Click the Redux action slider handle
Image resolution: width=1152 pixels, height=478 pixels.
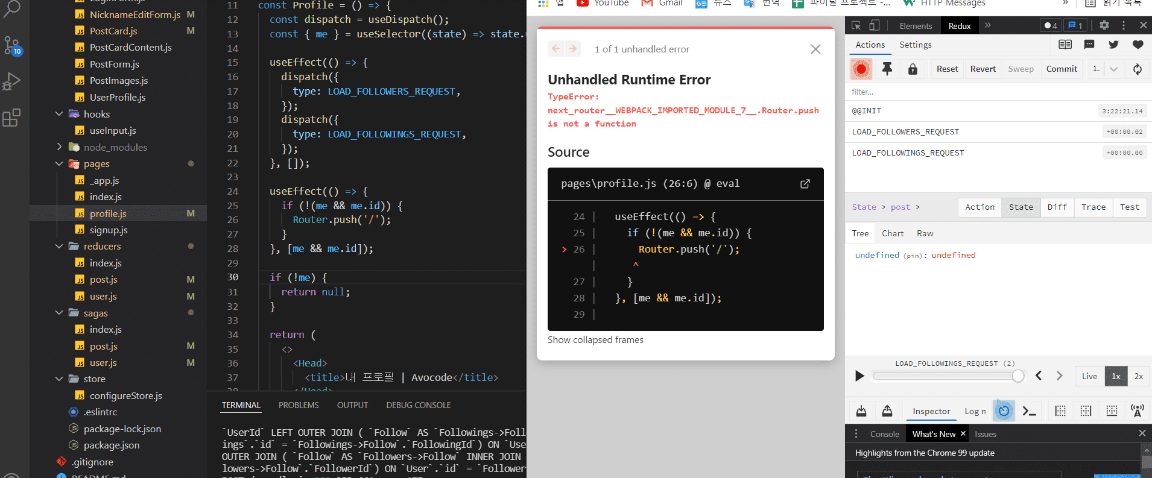[1018, 376]
